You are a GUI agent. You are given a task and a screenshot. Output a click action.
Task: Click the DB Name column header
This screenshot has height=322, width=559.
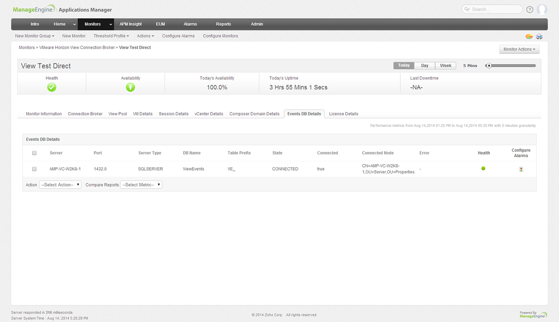[x=191, y=153]
